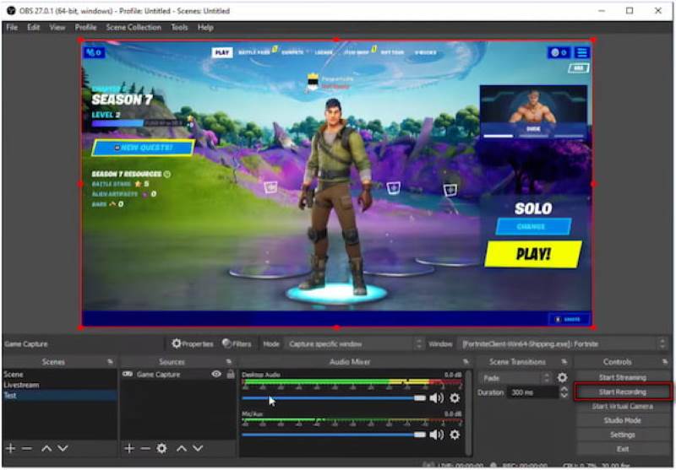Open Properties for Game Capture source

click(193, 344)
